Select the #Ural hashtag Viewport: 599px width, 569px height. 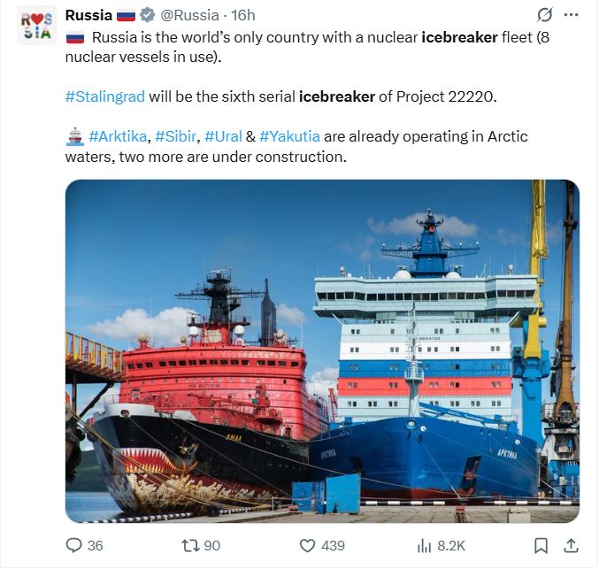(x=221, y=136)
